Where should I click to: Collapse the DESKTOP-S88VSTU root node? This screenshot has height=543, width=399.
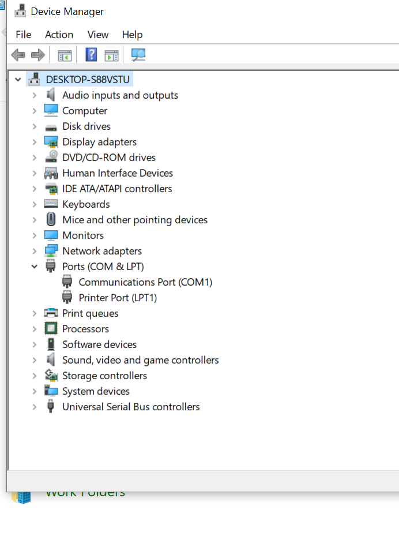[18, 80]
